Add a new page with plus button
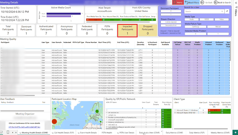Viewport: 238px width, 135px height. [x=235, y=132]
